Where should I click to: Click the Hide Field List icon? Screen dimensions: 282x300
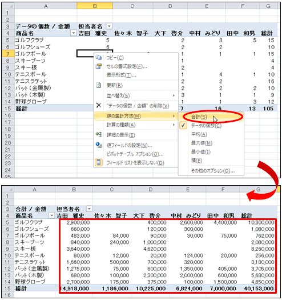(98, 163)
